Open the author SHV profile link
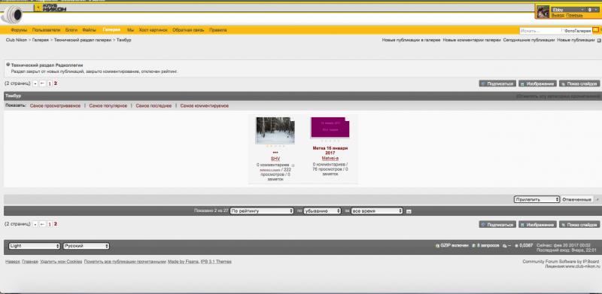 pos(275,159)
